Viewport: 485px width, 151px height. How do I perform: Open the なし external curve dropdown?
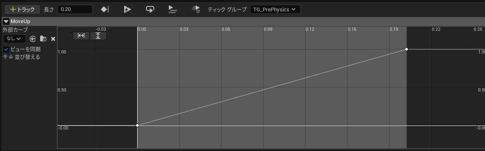[x=15, y=38]
